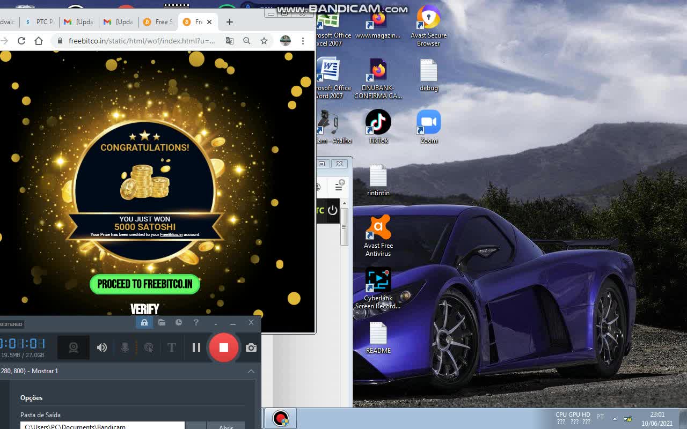Open Microsoft Office Word 2007 shortcut

[328, 78]
